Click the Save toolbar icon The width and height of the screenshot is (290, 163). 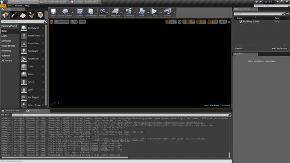coord(53,11)
